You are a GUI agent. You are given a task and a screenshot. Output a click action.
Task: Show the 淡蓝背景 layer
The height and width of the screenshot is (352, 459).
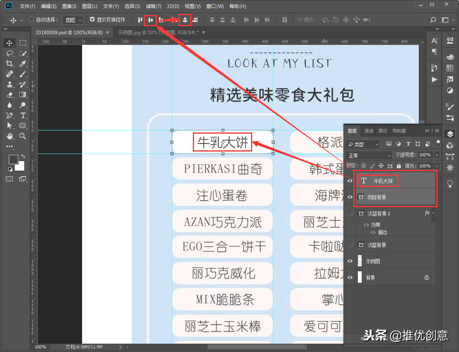coord(350,245)
